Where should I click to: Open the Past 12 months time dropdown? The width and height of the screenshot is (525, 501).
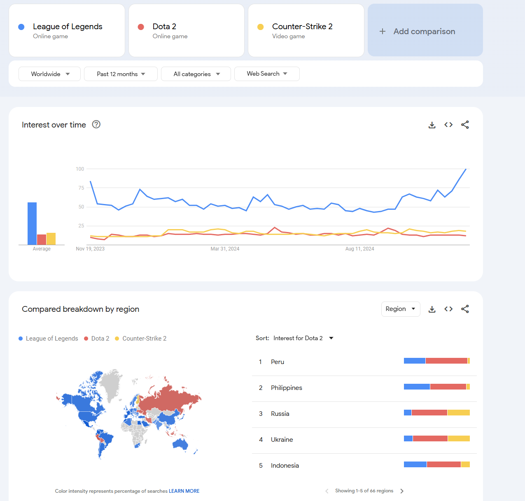121,74
